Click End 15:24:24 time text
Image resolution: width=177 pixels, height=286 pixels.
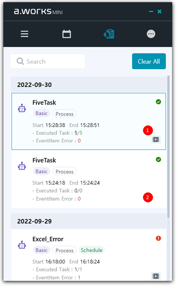click(x=84, y=183)
